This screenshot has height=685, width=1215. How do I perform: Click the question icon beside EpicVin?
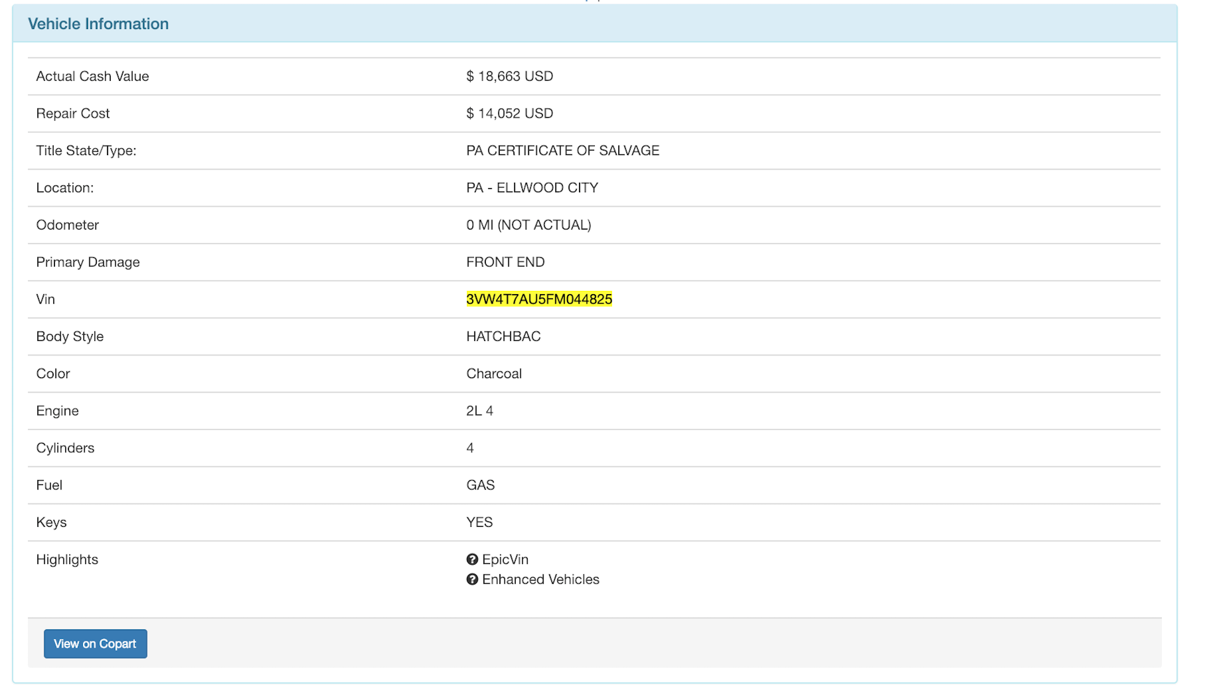pyautogui.click(x=472, y=560)
